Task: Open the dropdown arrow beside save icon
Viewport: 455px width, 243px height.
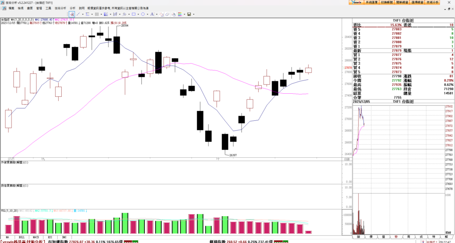Action: [194, 14]
